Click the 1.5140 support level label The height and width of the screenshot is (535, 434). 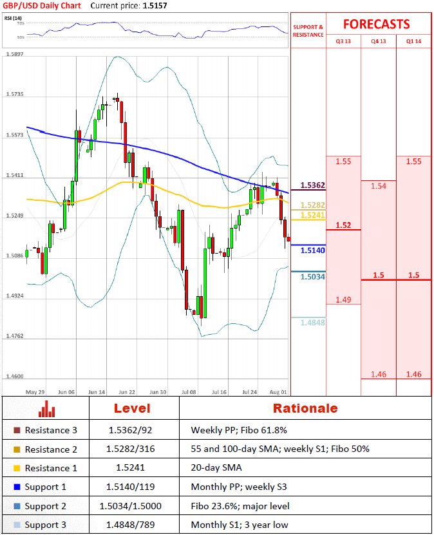click(312, 250)
